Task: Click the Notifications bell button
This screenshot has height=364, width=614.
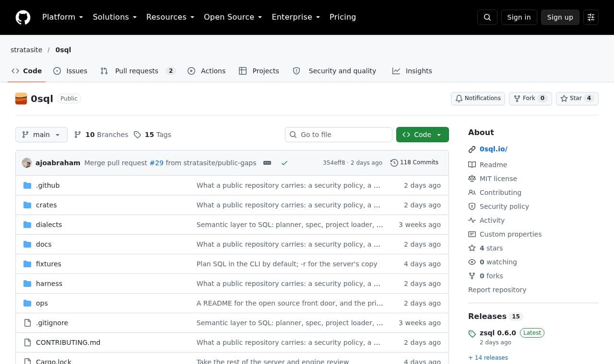Action: pyautogui.click(x=478, y=98)
